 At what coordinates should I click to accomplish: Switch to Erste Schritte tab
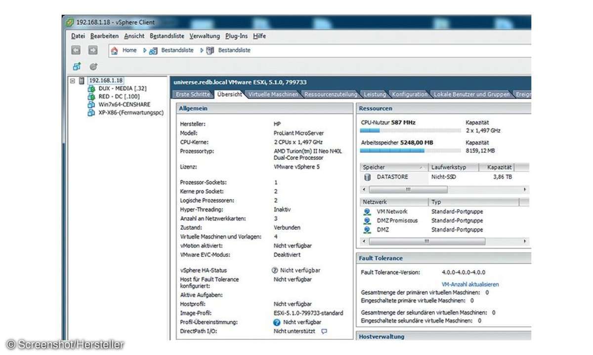(193, 94)
